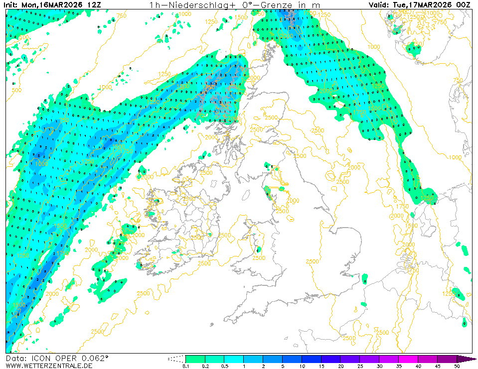The width and height of the screenshot is (478, 369).
Task: Choose the 10–15 deep blue legend swatch
Action: pyautogui.click(x=312, y=359)
